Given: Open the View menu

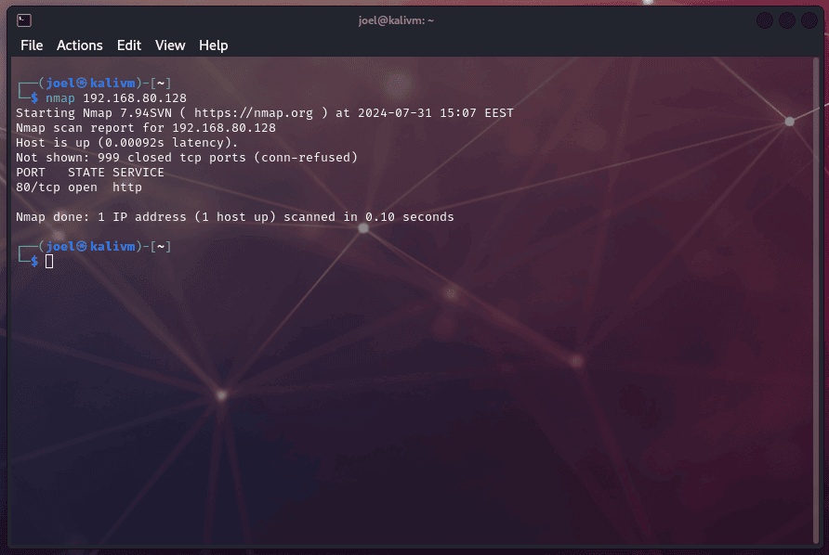Looking at the screenshot, I should pyautogui.click(x=170, y=45).
